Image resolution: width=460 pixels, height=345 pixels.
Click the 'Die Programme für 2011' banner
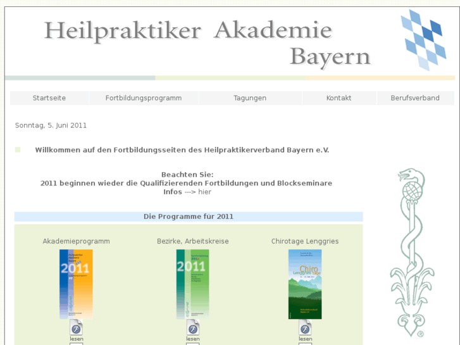189,216
